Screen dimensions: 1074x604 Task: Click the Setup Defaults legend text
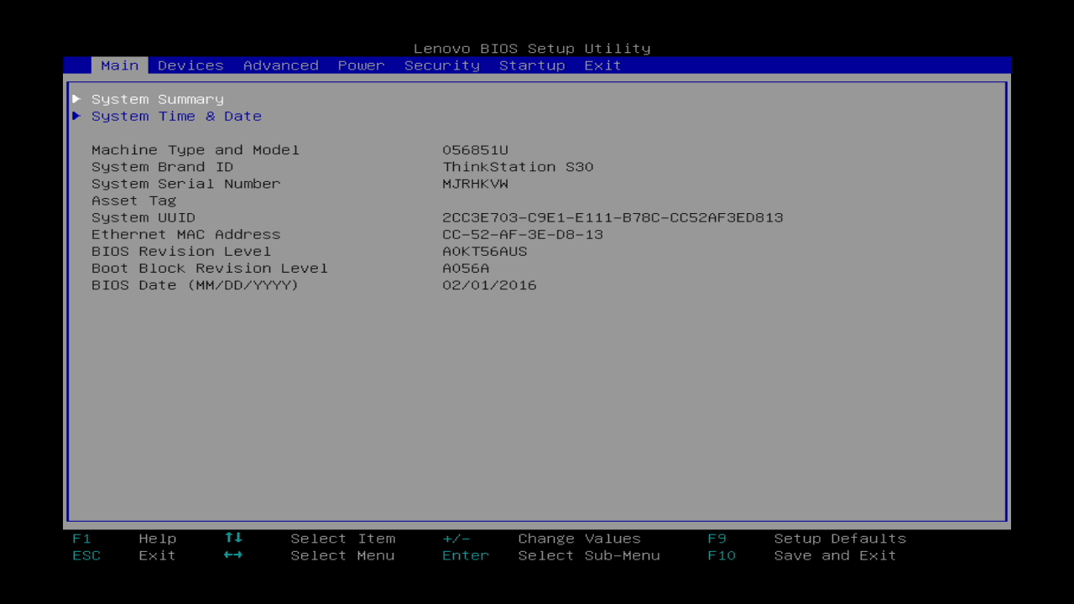(x=841, y=539)
